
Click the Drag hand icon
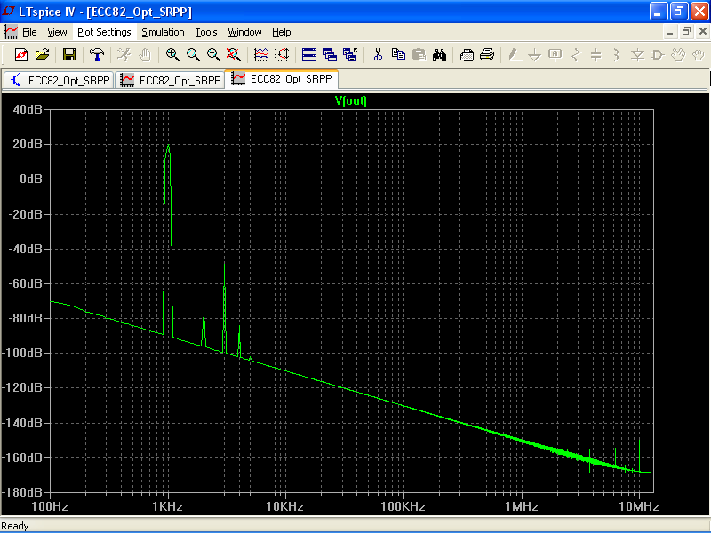(699, 55)
